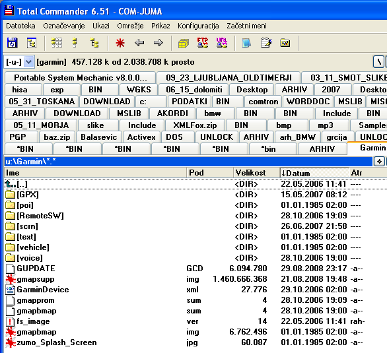The image size is (387, 353).
Task: Go back with the left arrow icon
Action: click(139, 43)
